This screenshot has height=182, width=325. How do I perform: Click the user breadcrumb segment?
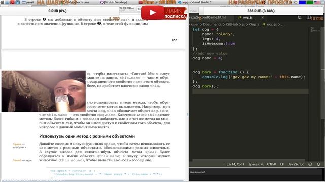point(194,24)
